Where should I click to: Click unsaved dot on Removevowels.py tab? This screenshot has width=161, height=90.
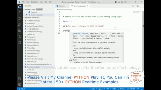coord(88,6)
